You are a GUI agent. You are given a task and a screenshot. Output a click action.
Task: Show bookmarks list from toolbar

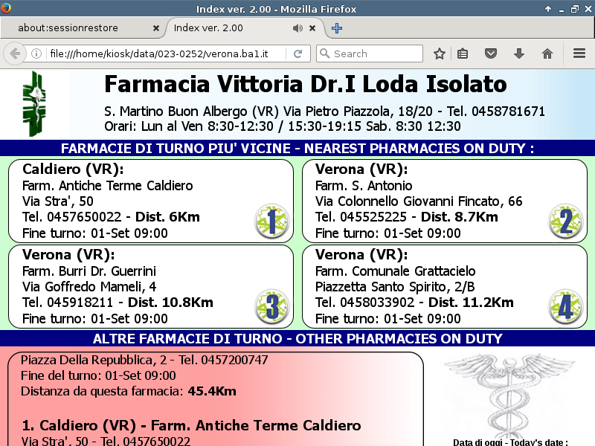coord(463,54)
